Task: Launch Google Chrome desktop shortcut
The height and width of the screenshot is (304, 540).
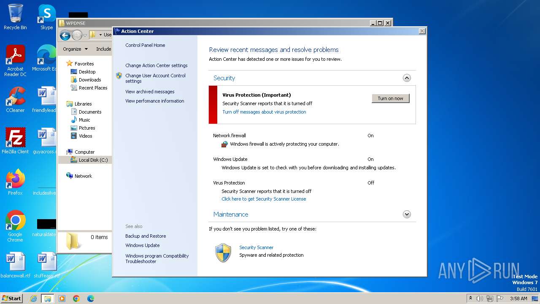Action: pos(15,226)
